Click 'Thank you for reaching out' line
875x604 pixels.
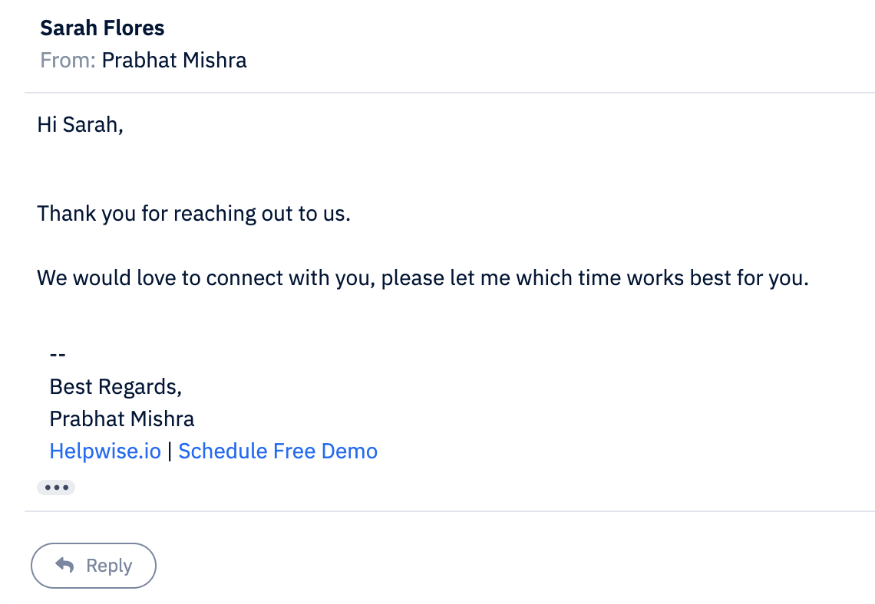(x=193, y=212)
